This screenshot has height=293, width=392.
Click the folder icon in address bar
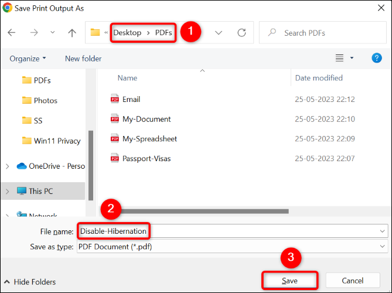(x=95, y=32)
